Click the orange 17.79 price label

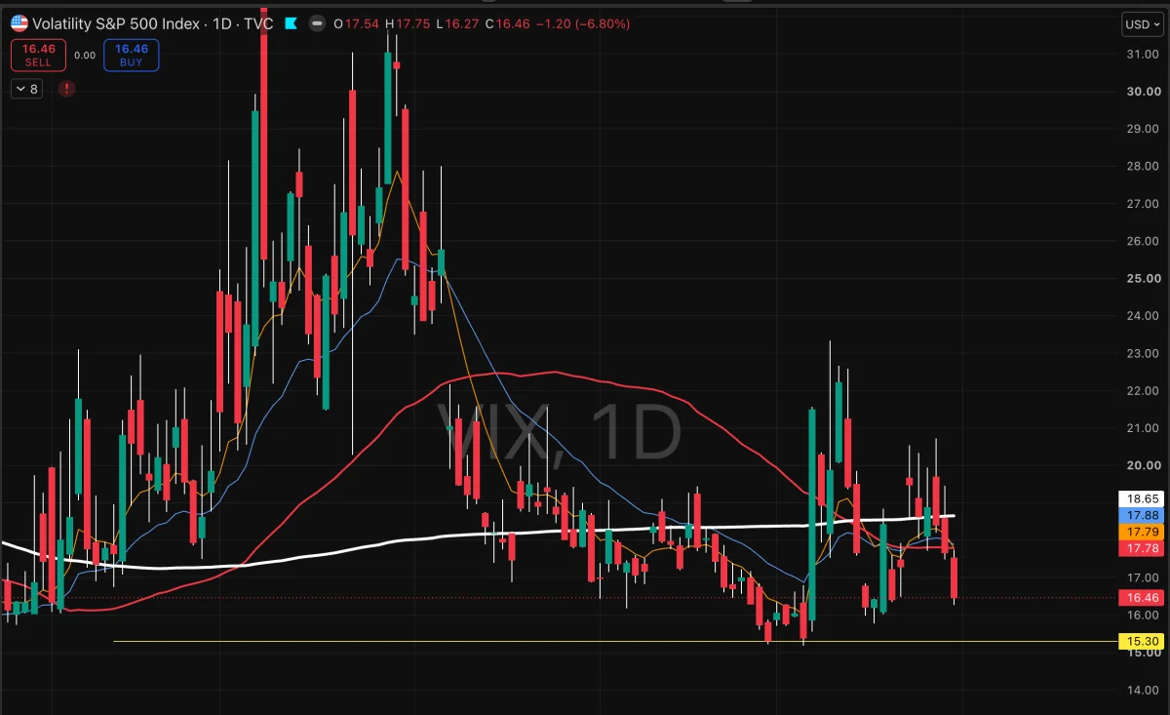click(1143, 533)
